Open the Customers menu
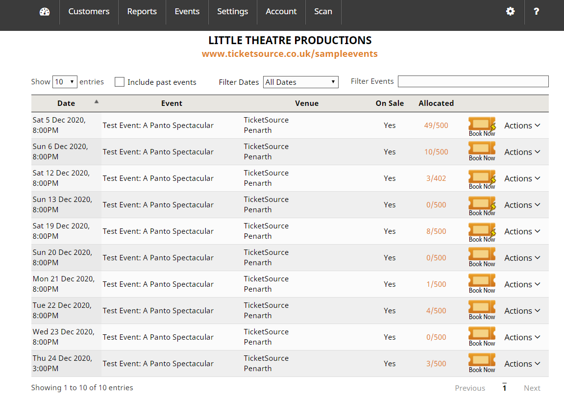564x401 pixels. point(89,12)
